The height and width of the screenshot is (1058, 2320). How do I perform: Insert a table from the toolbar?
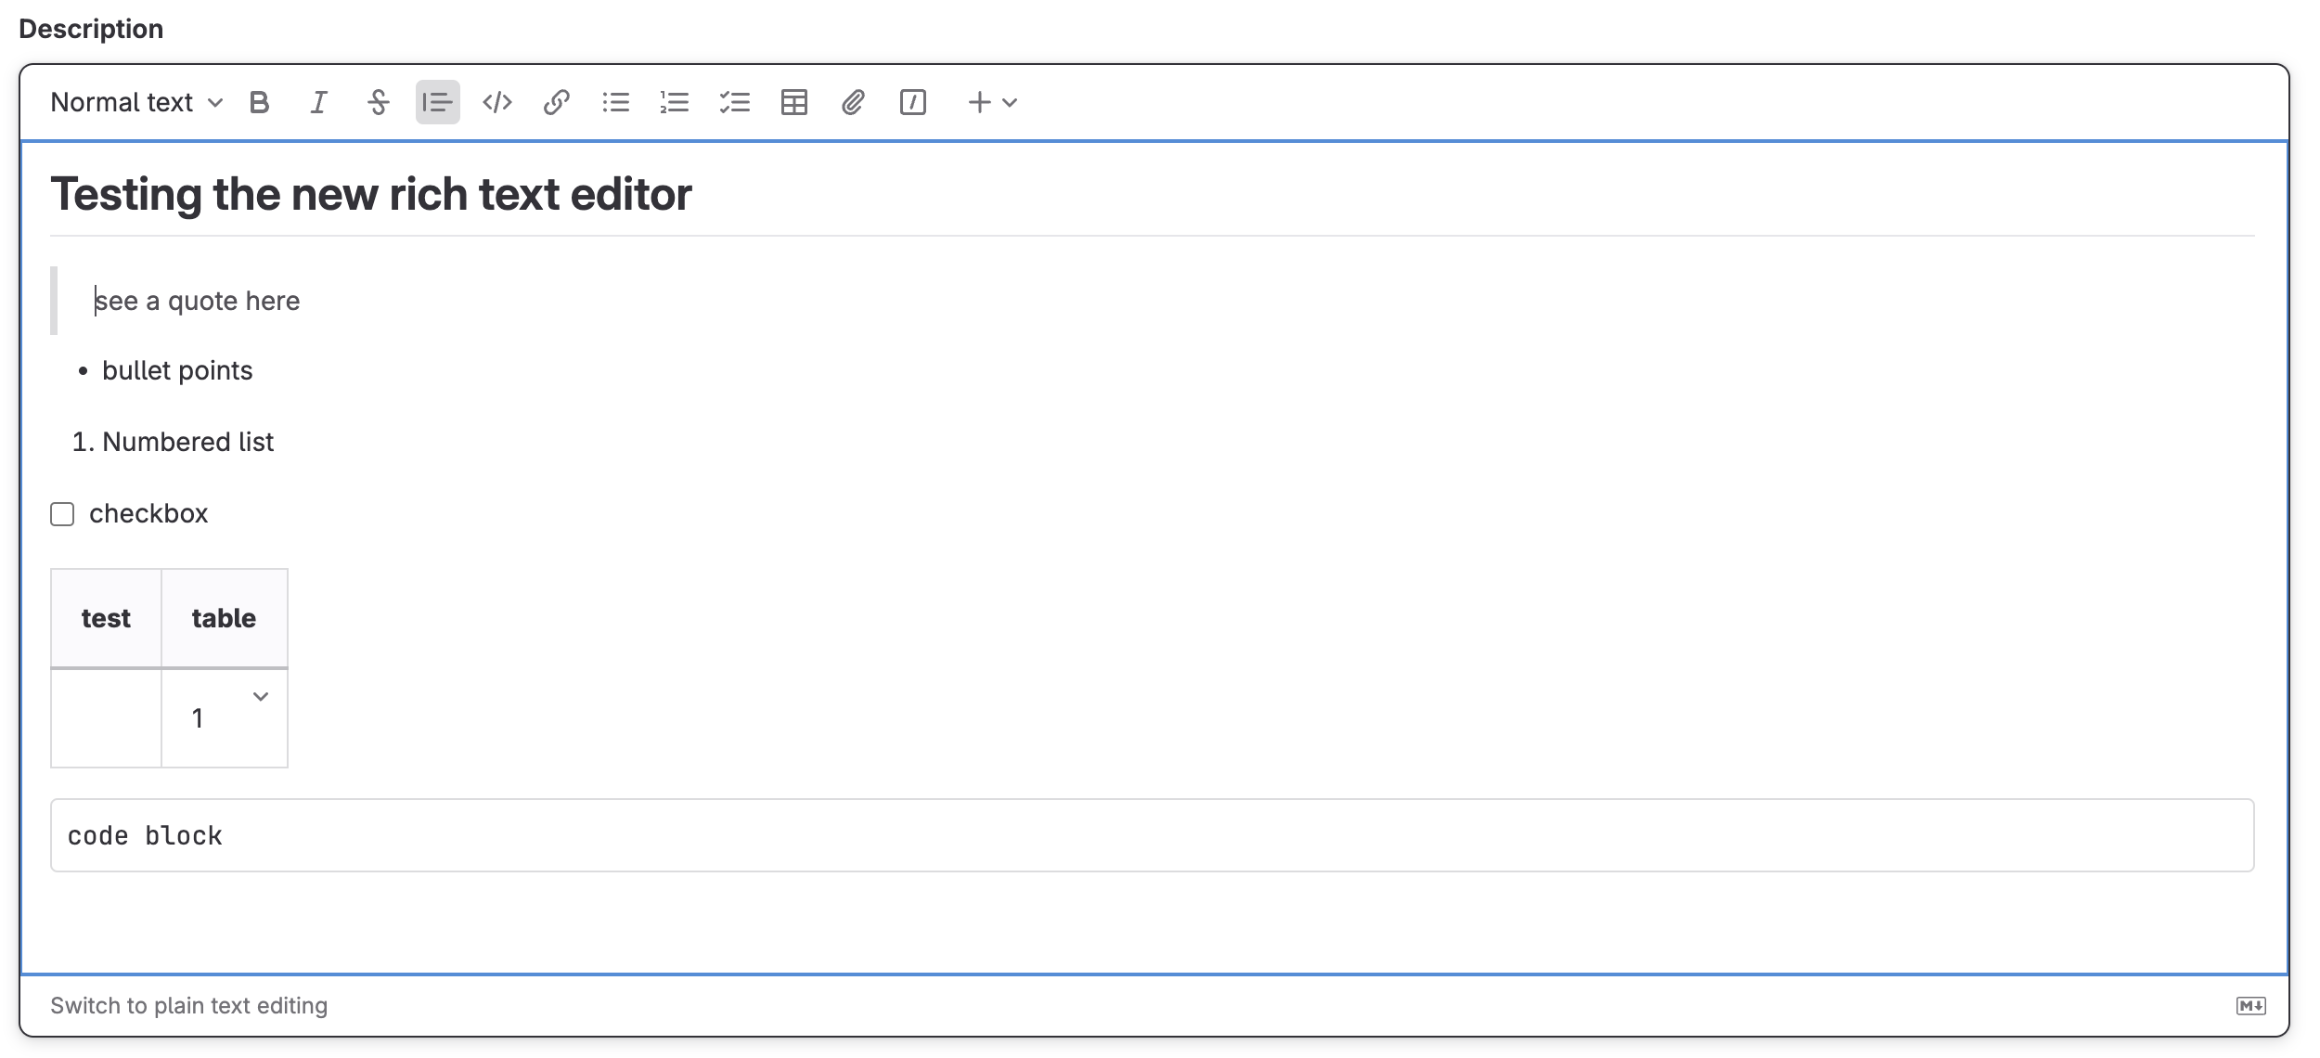click(x=796, y=102)
